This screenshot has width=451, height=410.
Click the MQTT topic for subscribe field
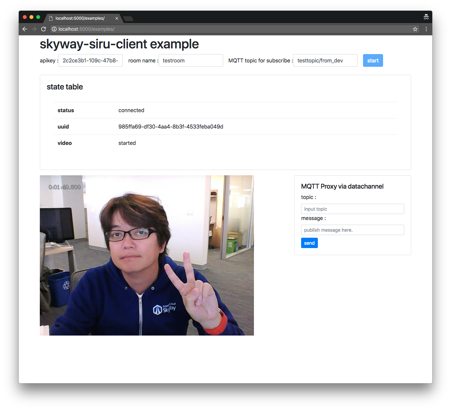tap(325, 60)
